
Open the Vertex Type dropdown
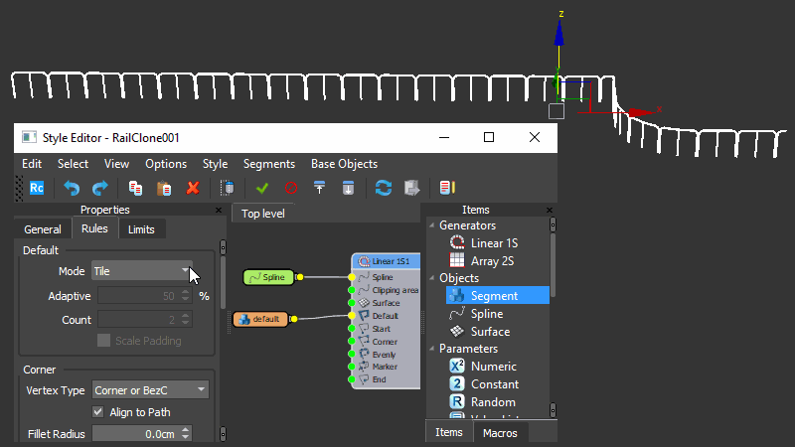[149, 390]
